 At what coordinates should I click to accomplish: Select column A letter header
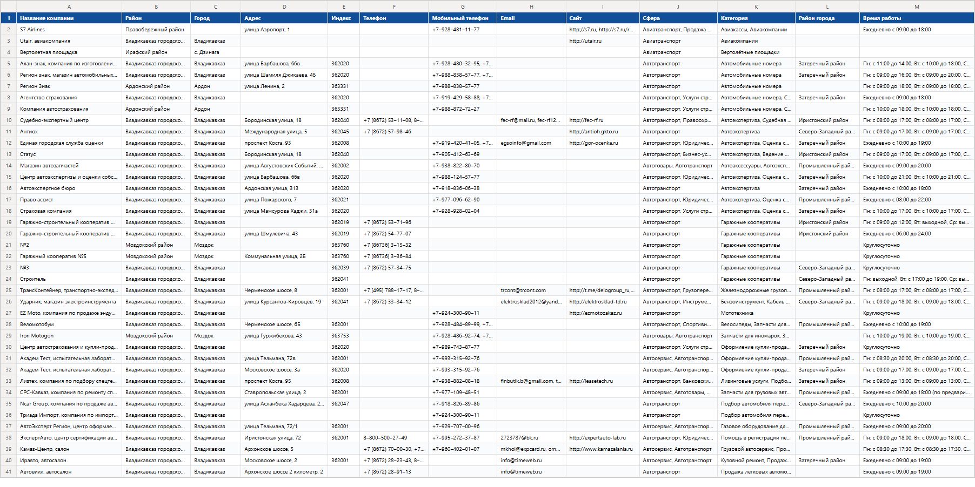tap(69, 6)
